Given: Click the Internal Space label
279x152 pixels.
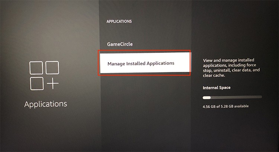Looking at the screenshot, I should [x=217, y=88].
